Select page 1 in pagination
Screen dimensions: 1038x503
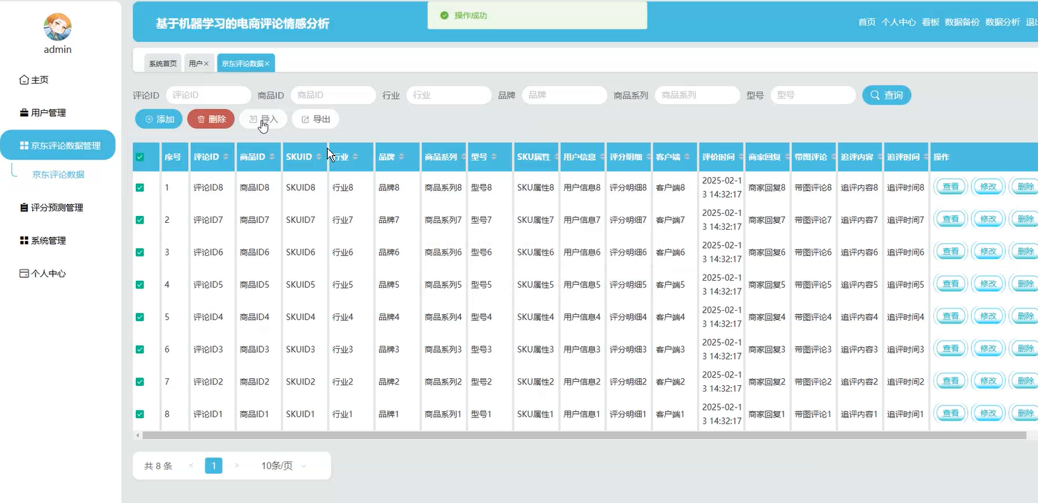coord(214,466)
